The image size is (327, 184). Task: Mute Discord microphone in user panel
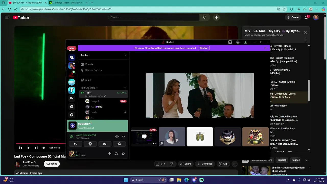[110, 154]
